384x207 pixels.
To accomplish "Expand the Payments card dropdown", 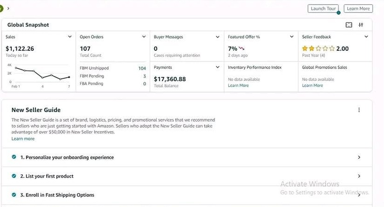I will (x=218, y=67).
